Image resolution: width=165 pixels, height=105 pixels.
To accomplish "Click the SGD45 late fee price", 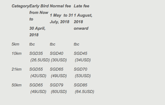I will pyautogui.click(x=81, y=53).
